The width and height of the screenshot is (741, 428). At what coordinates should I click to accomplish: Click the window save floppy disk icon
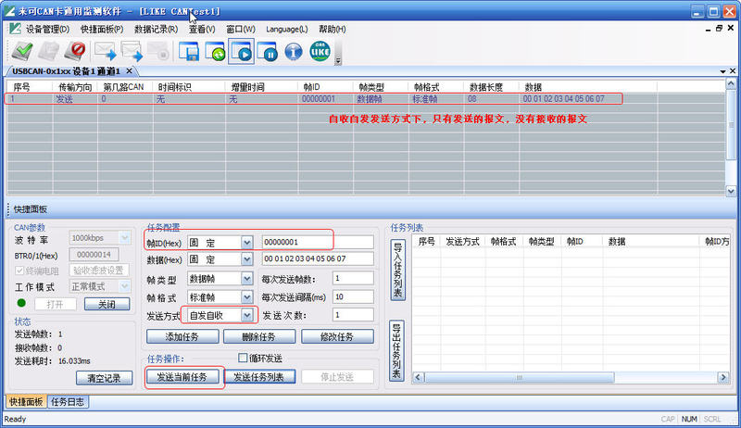pyautogui.click(x=191, y=52)
